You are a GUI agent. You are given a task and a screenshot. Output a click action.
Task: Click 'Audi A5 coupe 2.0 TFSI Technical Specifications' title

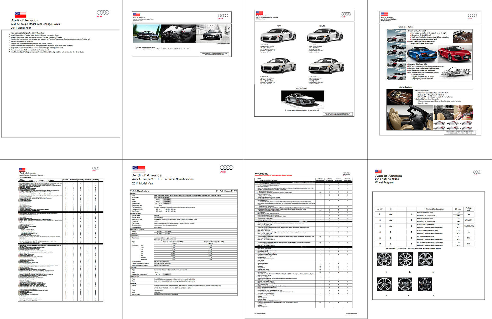(x=163, y=179)
